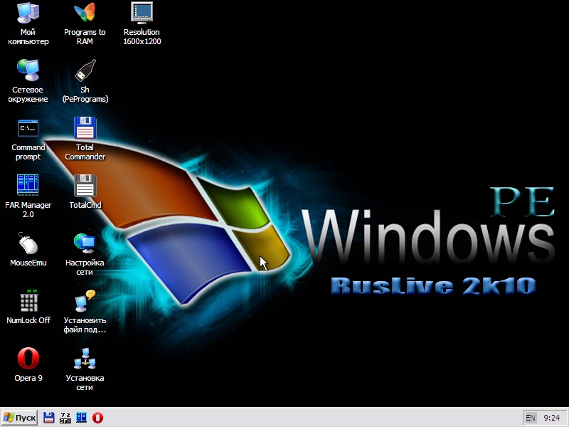This screenshot has width=569, height=427.
Task: Open the Установка сети network icon
Action: pyautogui.click(x=85, y=369)
